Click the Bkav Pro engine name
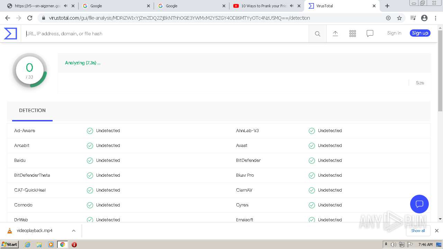Viewport: 443px width, 249px height. [x=245, y=175]
